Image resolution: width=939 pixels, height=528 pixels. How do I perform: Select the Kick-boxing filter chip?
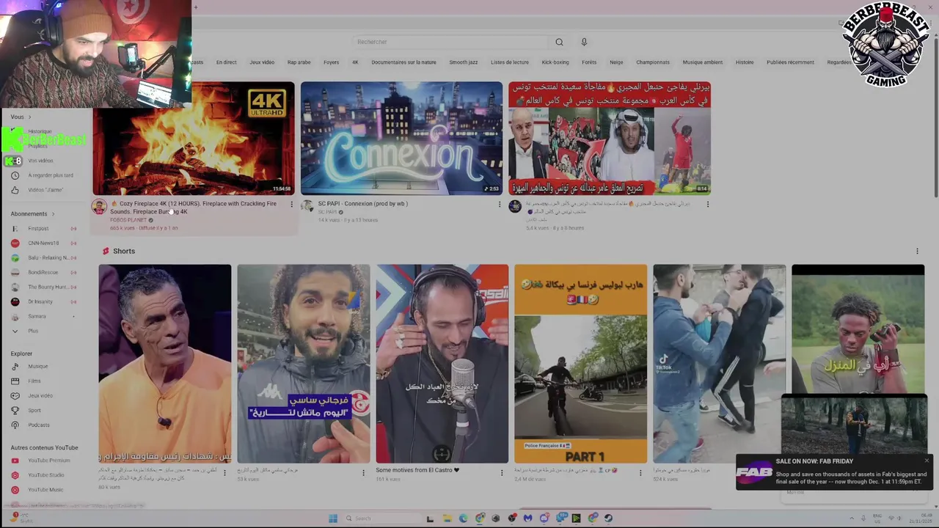pyautogui.click(x=555, y=62)
